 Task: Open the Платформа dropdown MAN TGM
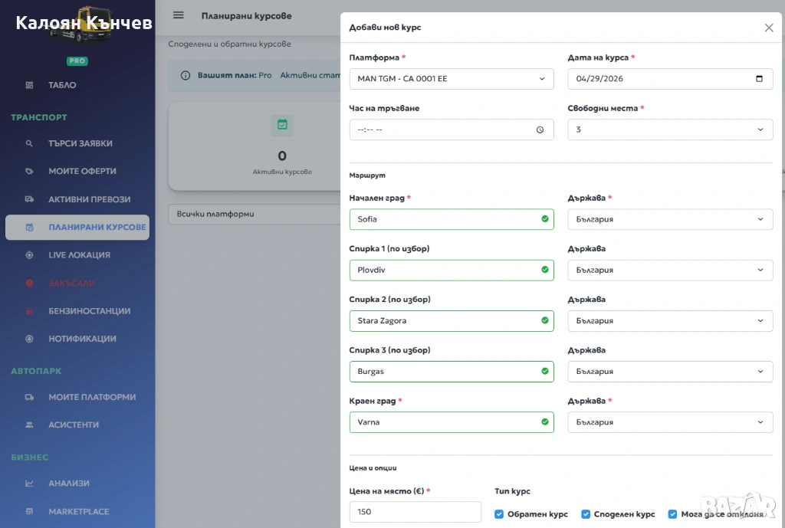coord(451,79)
